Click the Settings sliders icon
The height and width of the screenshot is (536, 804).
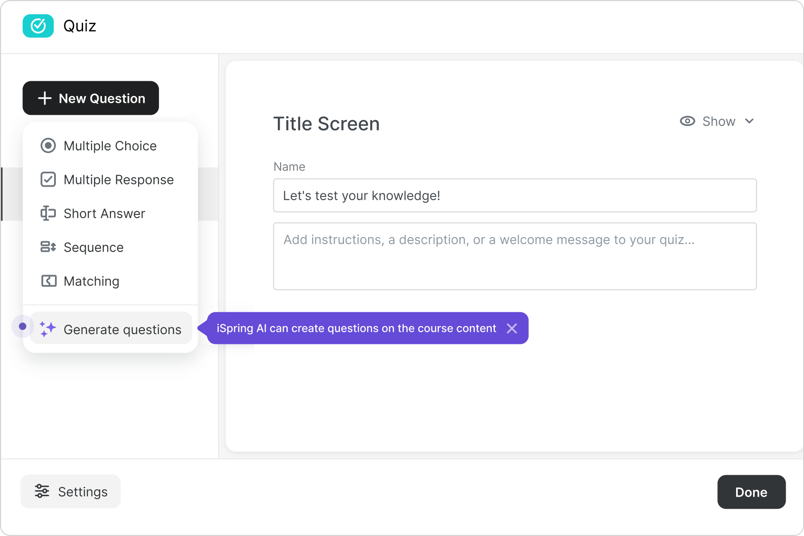pyautogui.click(x=42, y=491)
